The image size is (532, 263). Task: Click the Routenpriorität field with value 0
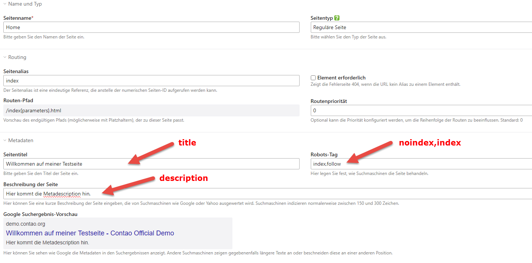click(421, 110)
